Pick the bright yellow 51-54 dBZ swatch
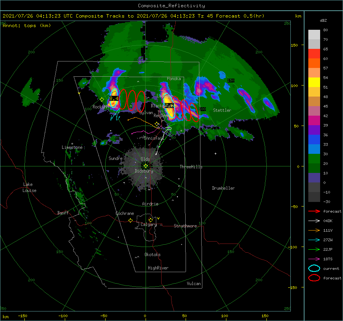The width and height of the screenshot is (343, 321). coord(314,82)
